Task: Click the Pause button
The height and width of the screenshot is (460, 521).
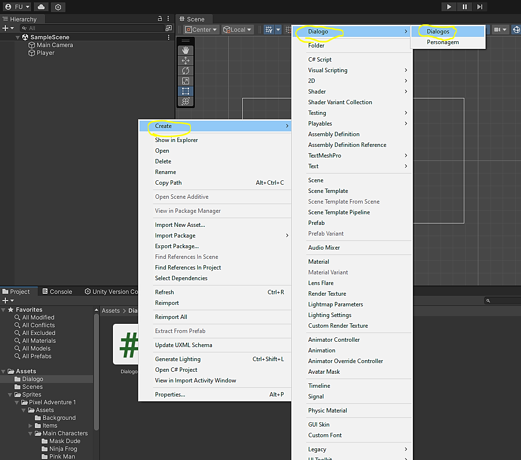Action: coord(464,7)
